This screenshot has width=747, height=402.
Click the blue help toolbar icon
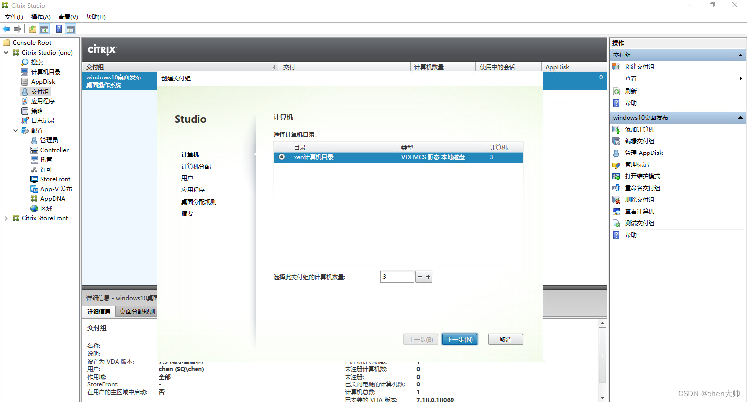(x=59, y=29)
